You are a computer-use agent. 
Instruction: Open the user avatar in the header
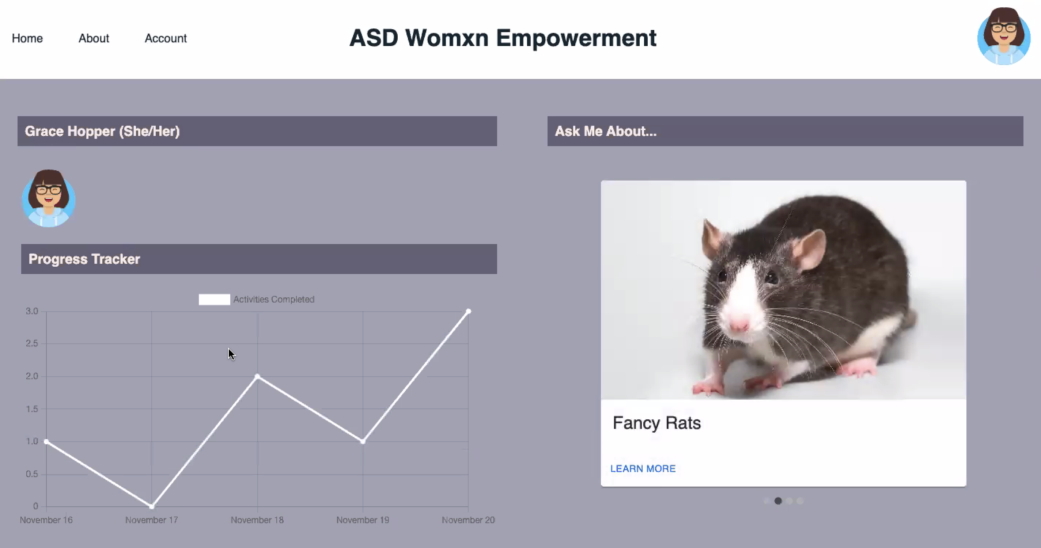(1004, 36)
